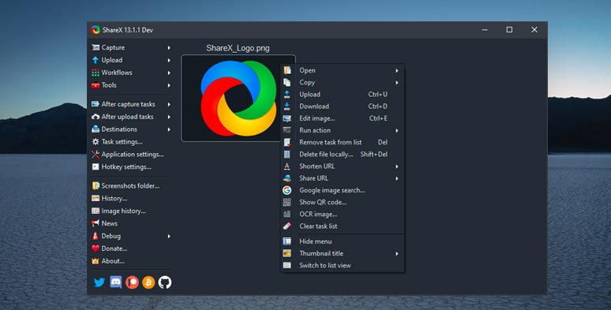The width and height of the screenshot is (611, 310).
Task: Click Download Ctrl+D entry
Action: click(342, 106)
